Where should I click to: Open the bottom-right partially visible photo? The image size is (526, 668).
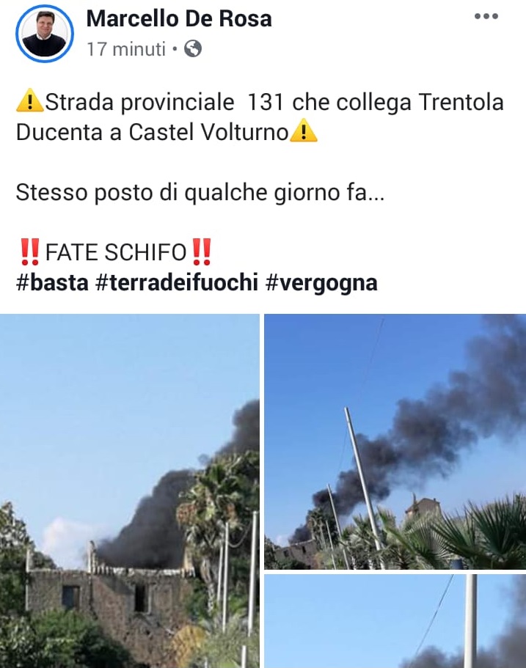[395, 621]
